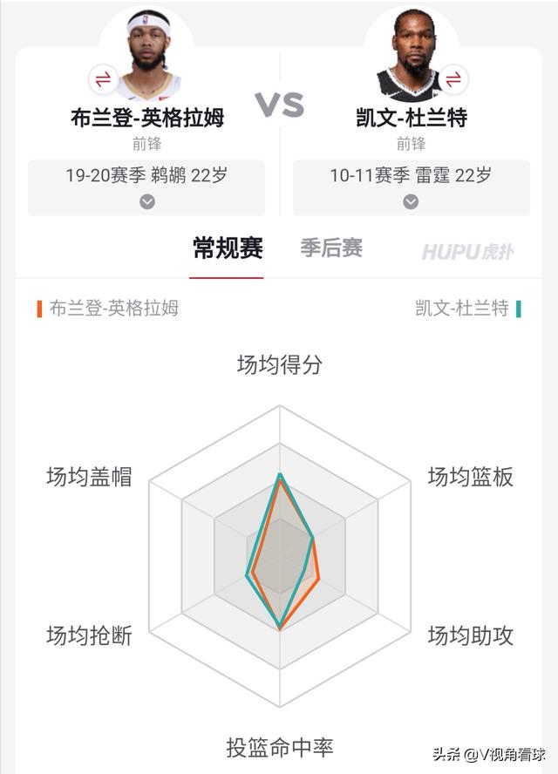Select the 场均篮板 radar axis label
The height and width of the screenshot is (774, 558).
[471, 477]
